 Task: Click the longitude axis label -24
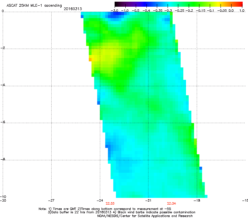[x=100, y=201]
